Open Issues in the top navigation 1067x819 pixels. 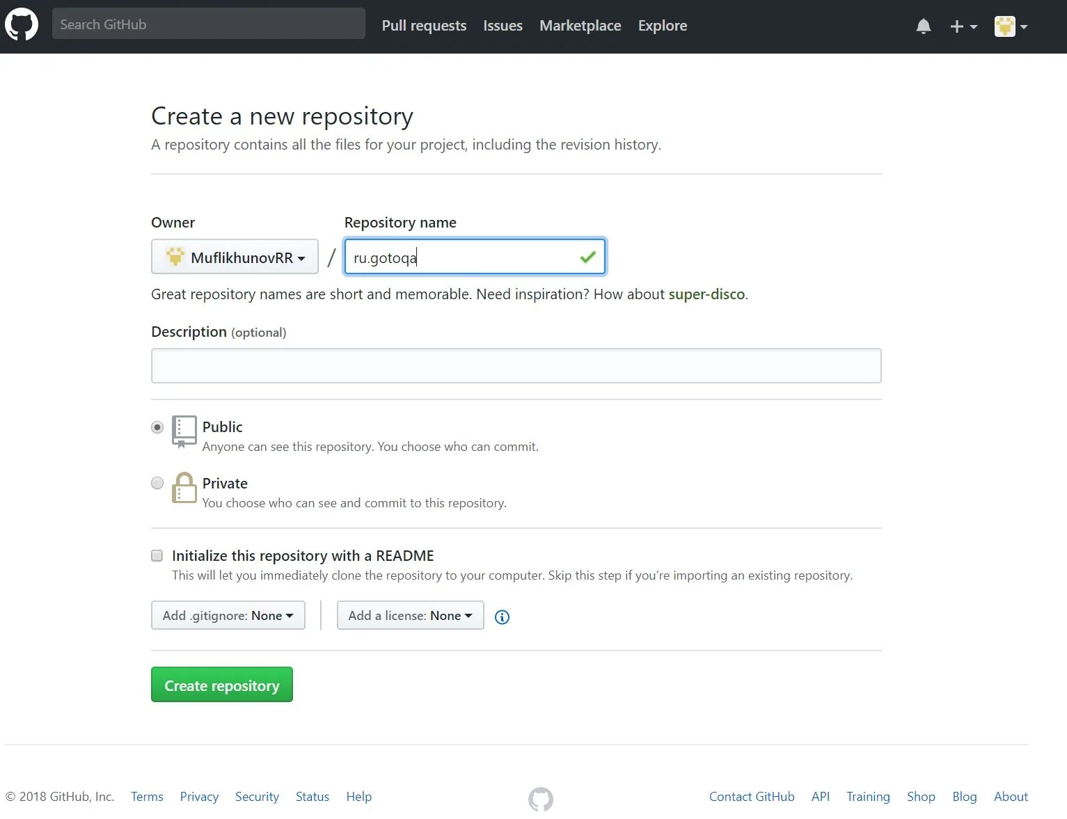click(x=503, y=26)
